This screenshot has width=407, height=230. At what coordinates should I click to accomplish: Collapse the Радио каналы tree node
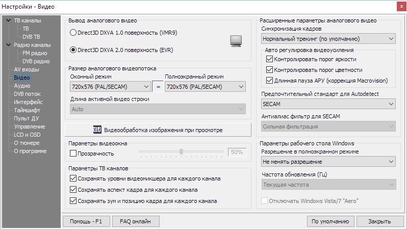click(x=8, y=45)
